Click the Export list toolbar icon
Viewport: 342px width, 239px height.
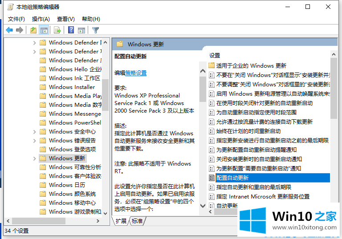coord(57,30)
